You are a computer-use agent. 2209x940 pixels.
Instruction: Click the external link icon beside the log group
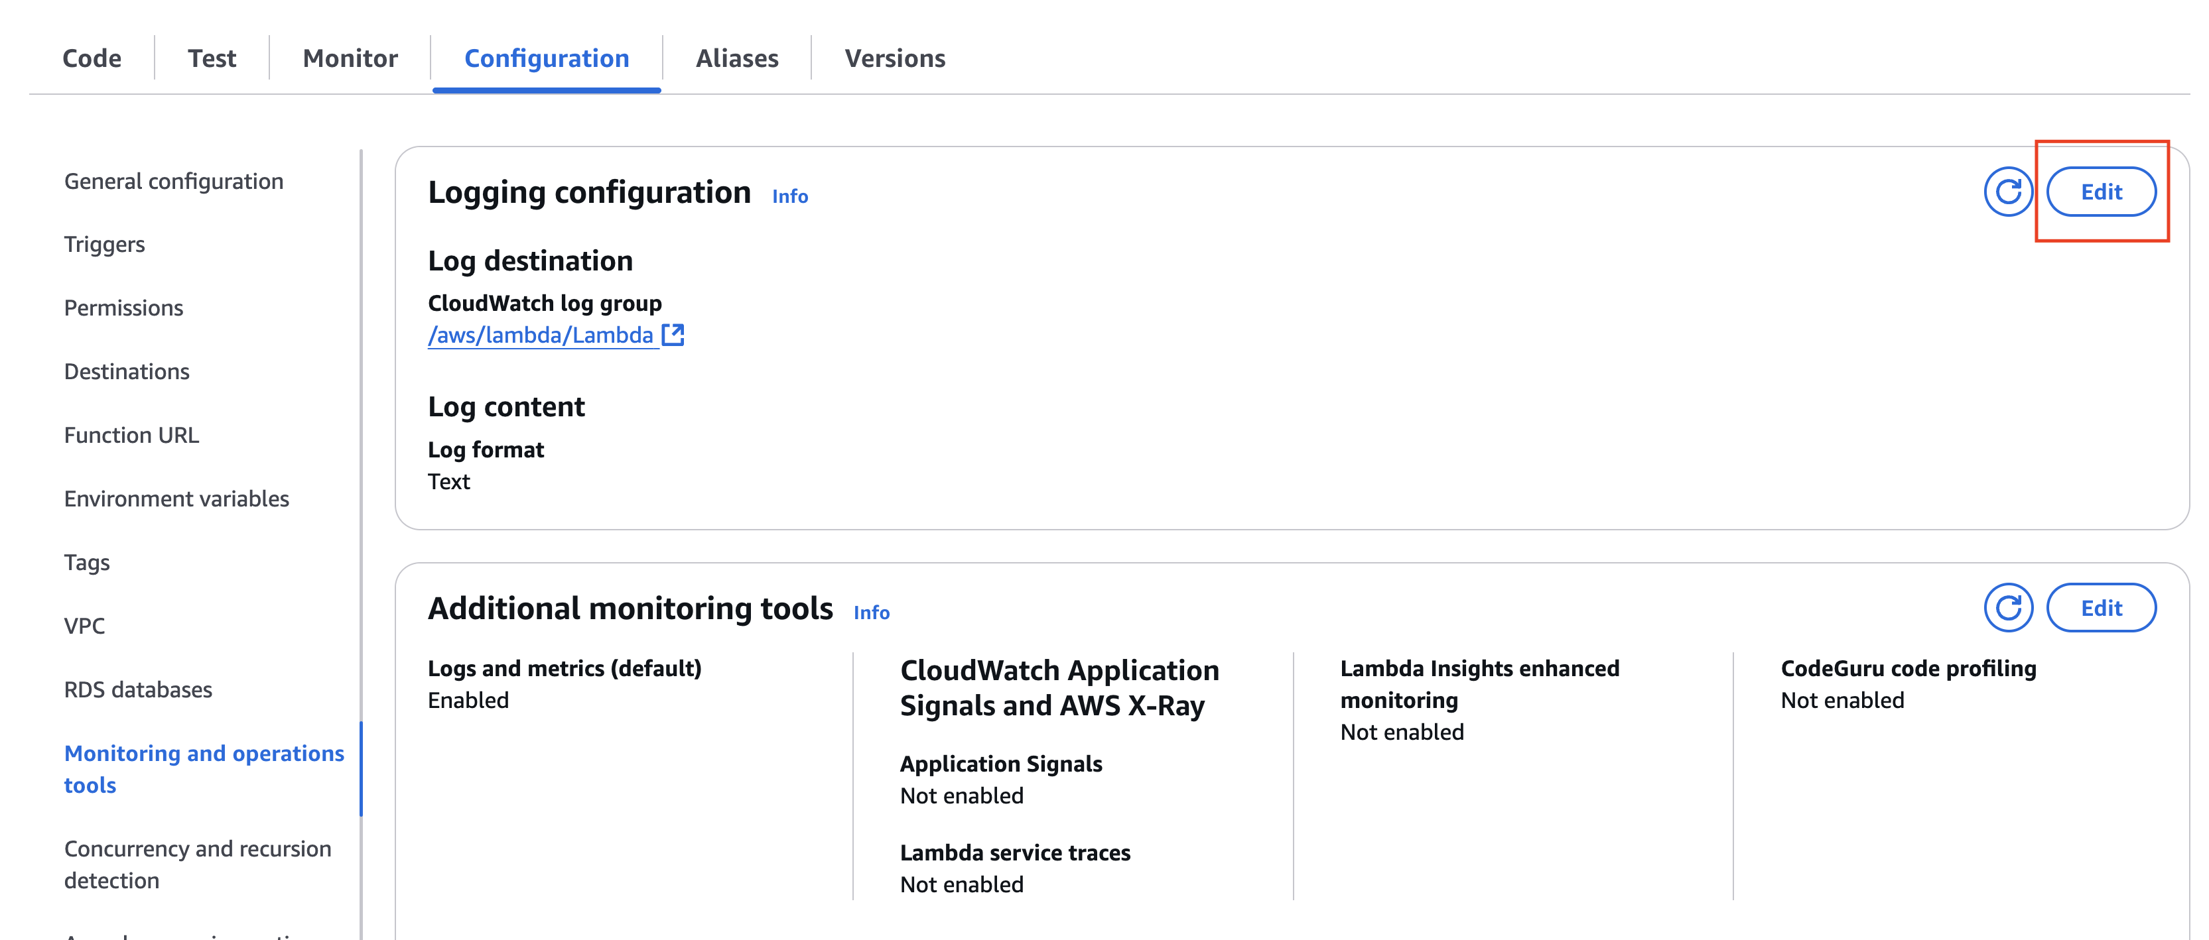click(x=673, y=335)
